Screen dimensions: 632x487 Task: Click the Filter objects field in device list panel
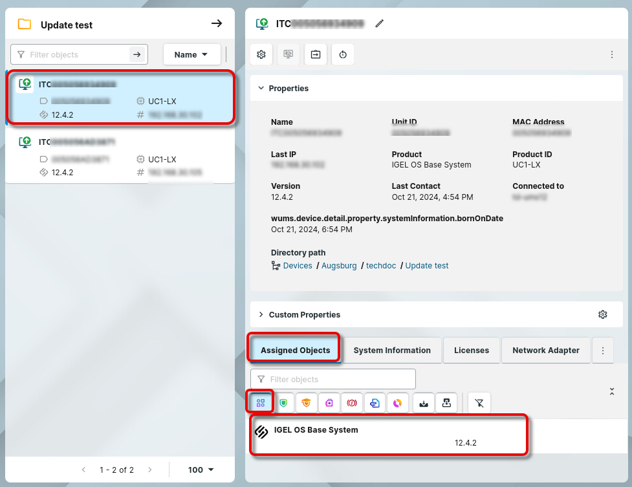78,55
